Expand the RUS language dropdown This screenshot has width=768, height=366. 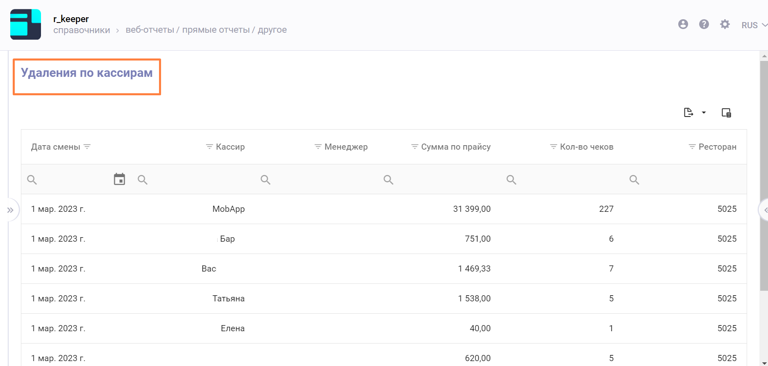(x=754, y=25)
